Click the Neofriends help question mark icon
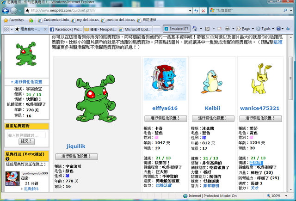 coord(7,159)
